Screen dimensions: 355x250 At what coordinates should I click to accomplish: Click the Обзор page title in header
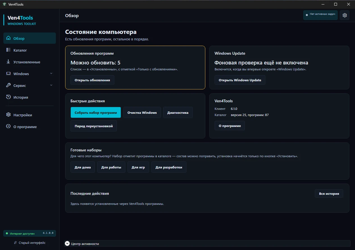click(x=72, y=15)
